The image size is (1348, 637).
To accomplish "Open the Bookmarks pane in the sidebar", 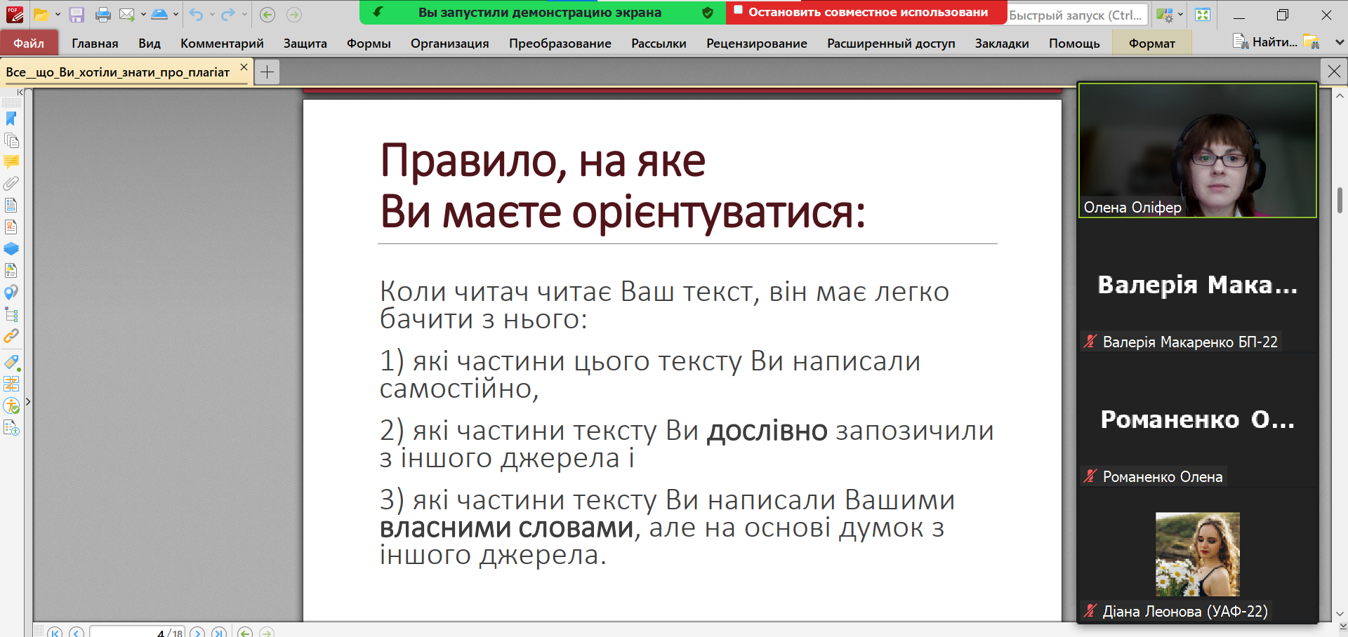I will (x=11, y=119).
